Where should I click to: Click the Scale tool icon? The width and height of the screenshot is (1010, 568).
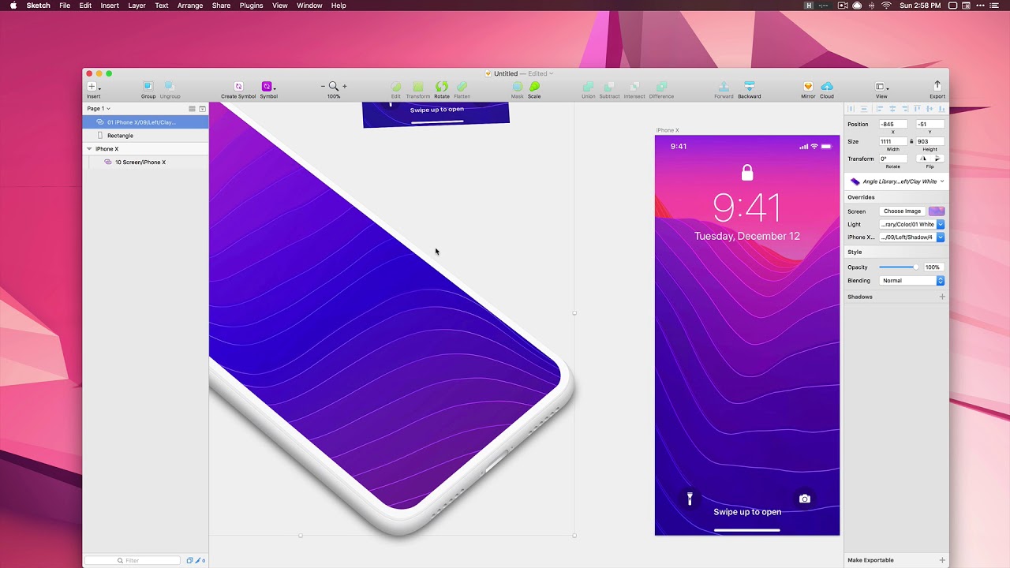[534, 86]
